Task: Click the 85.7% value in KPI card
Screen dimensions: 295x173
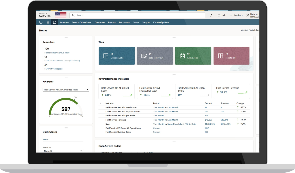Action: pyautogui.click(x=108, y=95)
